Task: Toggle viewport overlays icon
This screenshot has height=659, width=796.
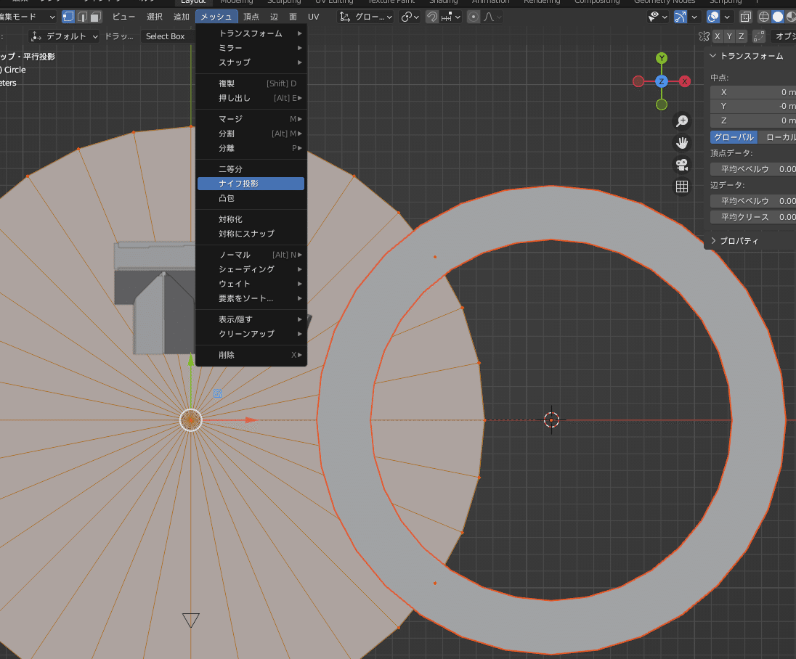Action: tap(713, 17)
